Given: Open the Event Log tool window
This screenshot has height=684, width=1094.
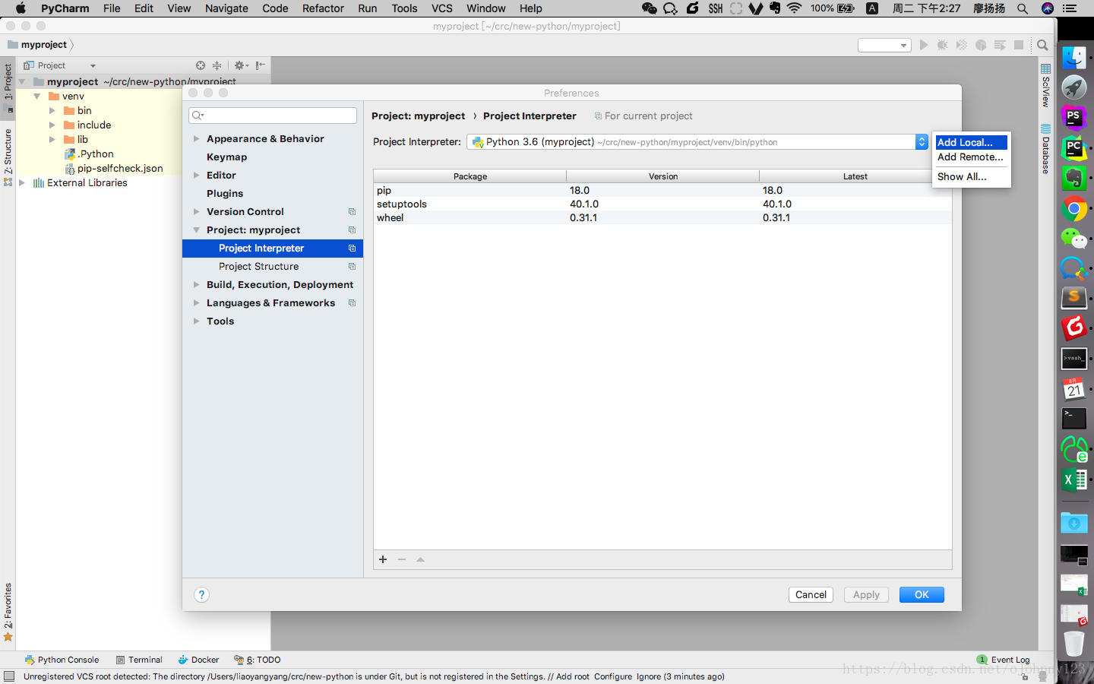Looking at the screenshot, I should tap(1004, 660).
